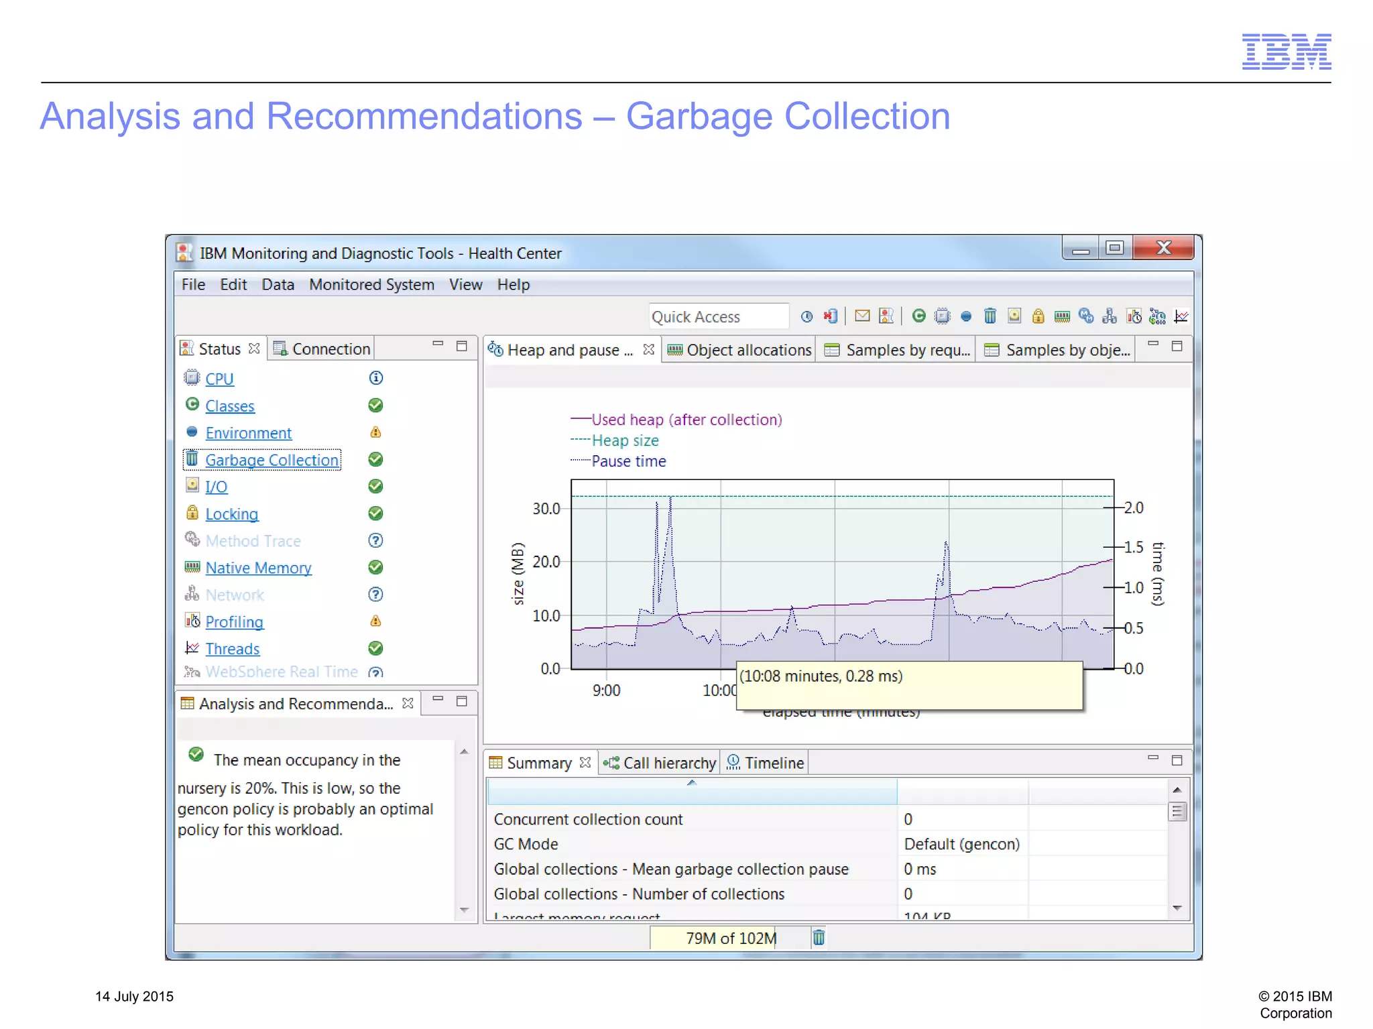
Task: Open Classes perspective via green C toolbar icon
Action: (919, 316)
